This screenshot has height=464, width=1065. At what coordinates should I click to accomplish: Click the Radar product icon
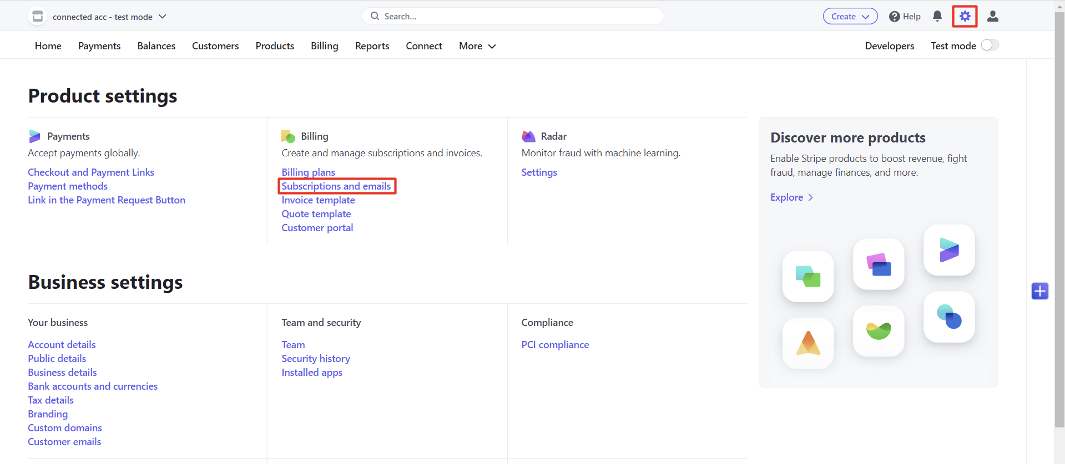coord(528,136)
